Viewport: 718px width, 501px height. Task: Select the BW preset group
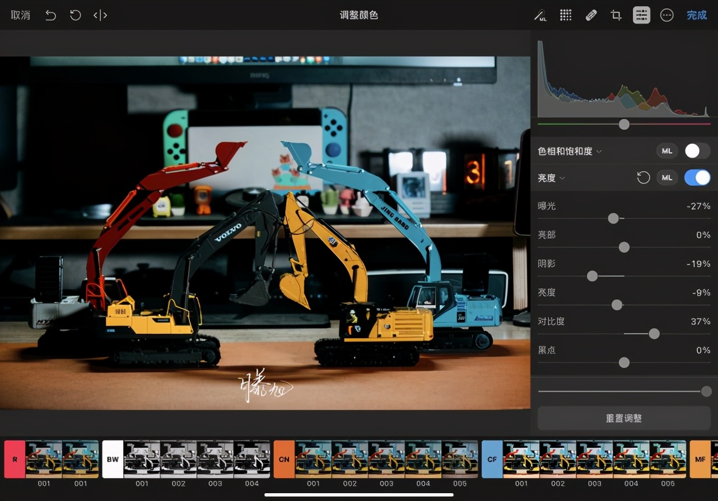click(x=113, y=459)
